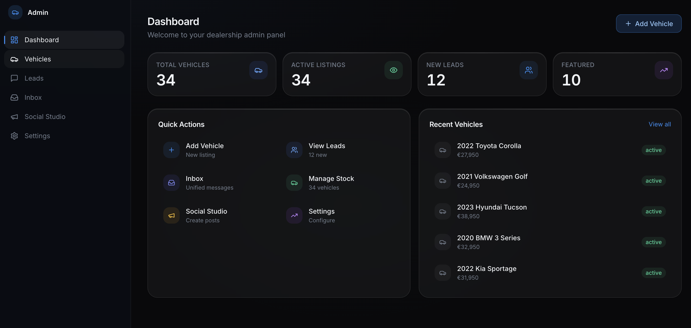The width and height of the screenshot is (691, 328).
Task: Click the €32,950 price text
Action: (x=468, y=247)
